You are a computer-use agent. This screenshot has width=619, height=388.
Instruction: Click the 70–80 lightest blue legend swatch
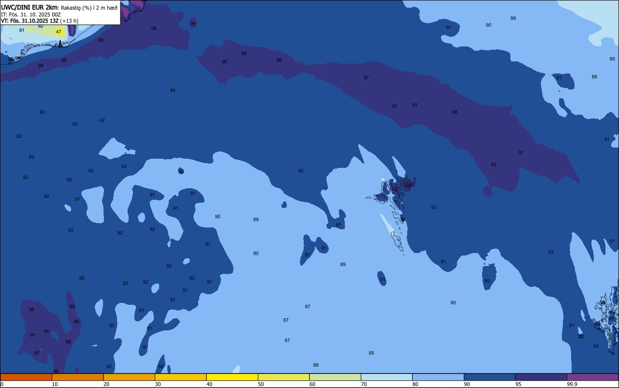pyautogui.click(x=386, y=377)
